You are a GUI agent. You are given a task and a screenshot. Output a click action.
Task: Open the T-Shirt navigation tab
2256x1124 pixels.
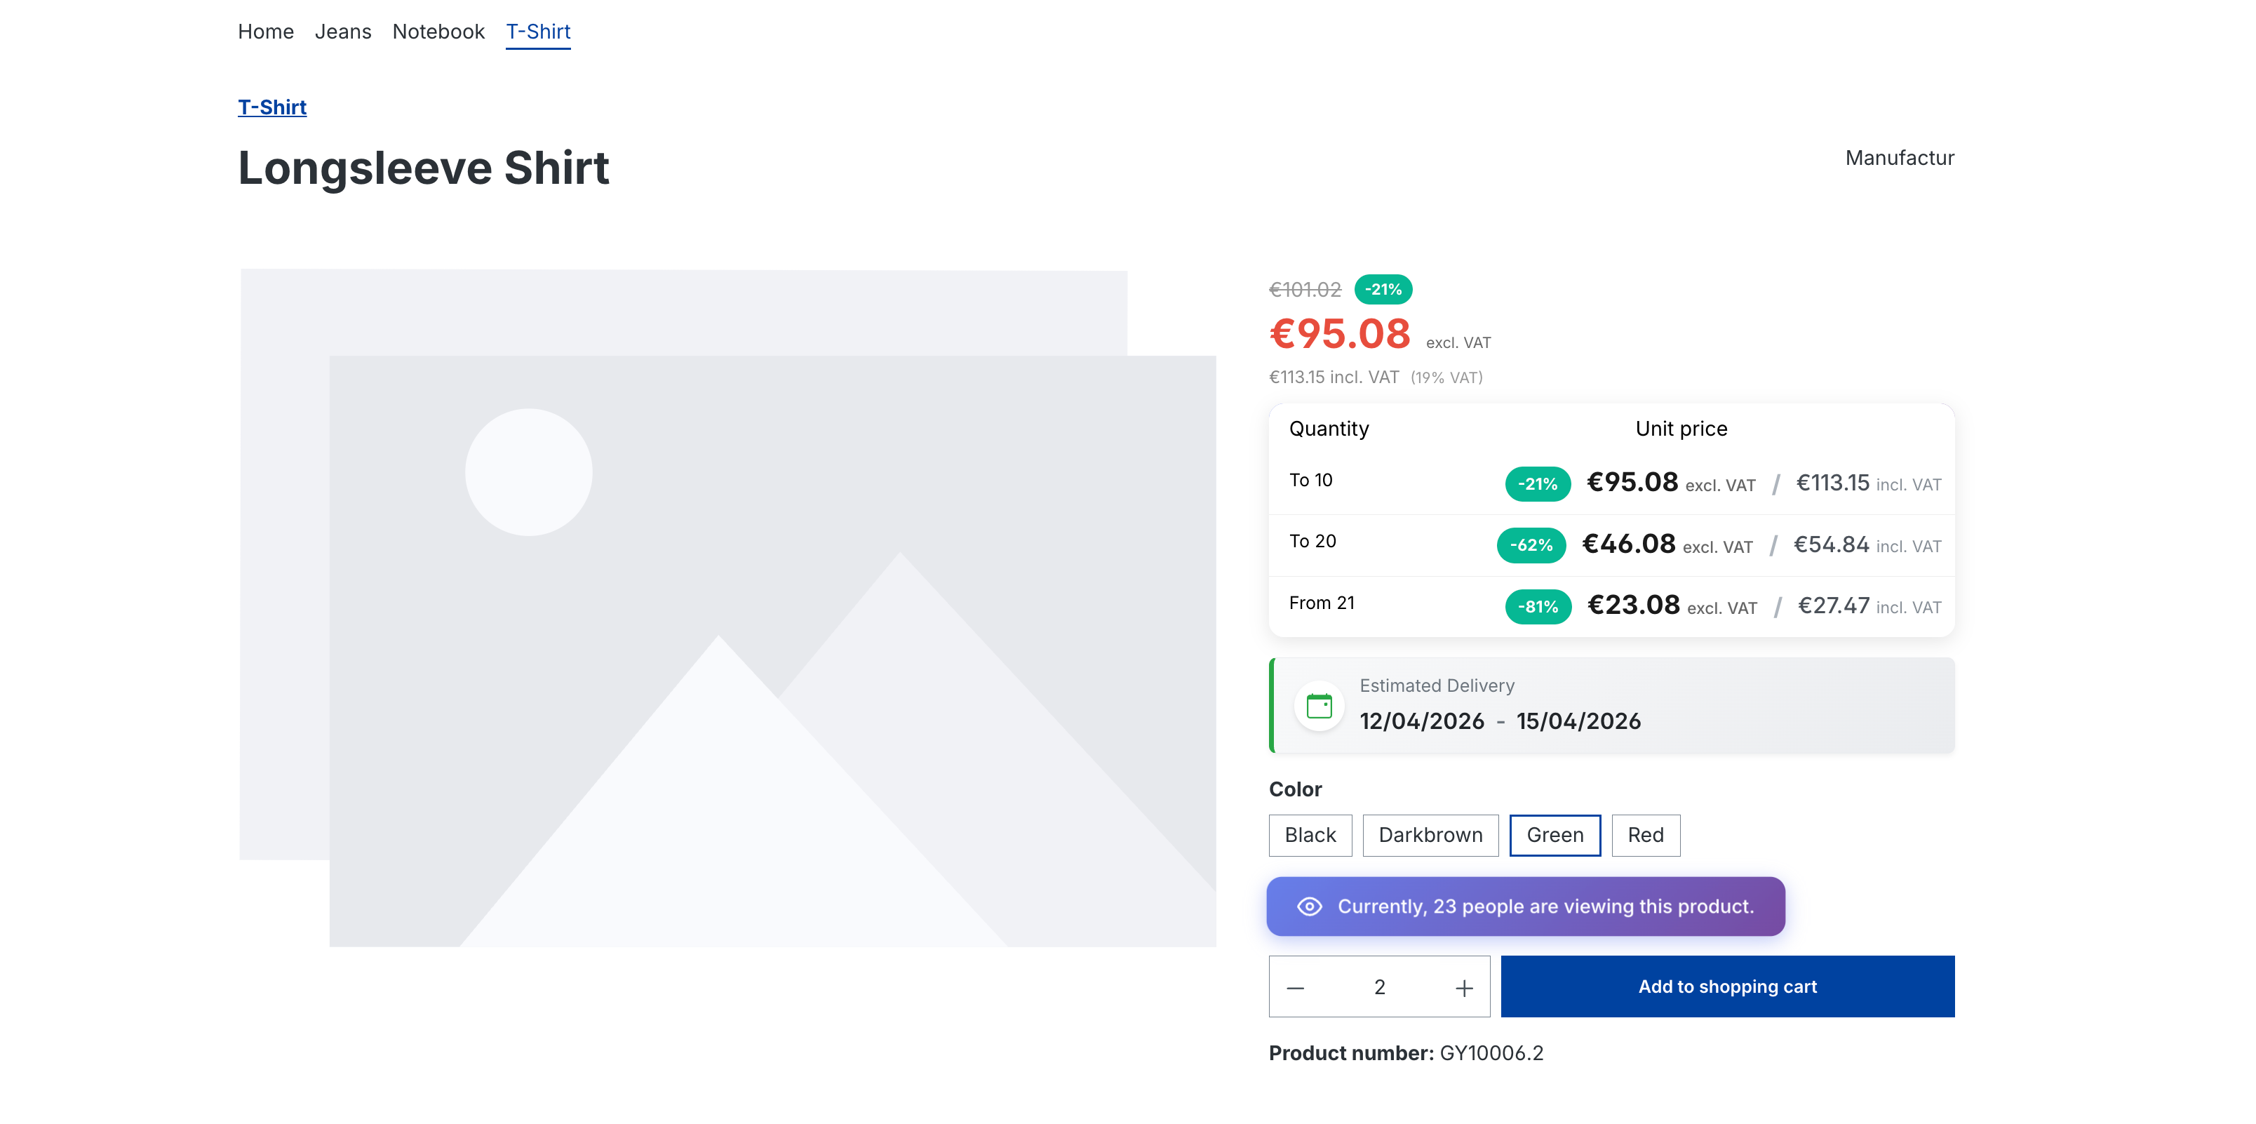(x=538, y=32)
